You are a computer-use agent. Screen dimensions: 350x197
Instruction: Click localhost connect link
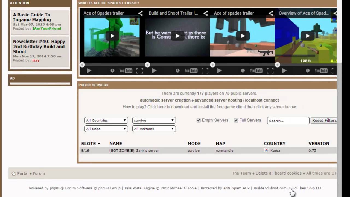262,100
